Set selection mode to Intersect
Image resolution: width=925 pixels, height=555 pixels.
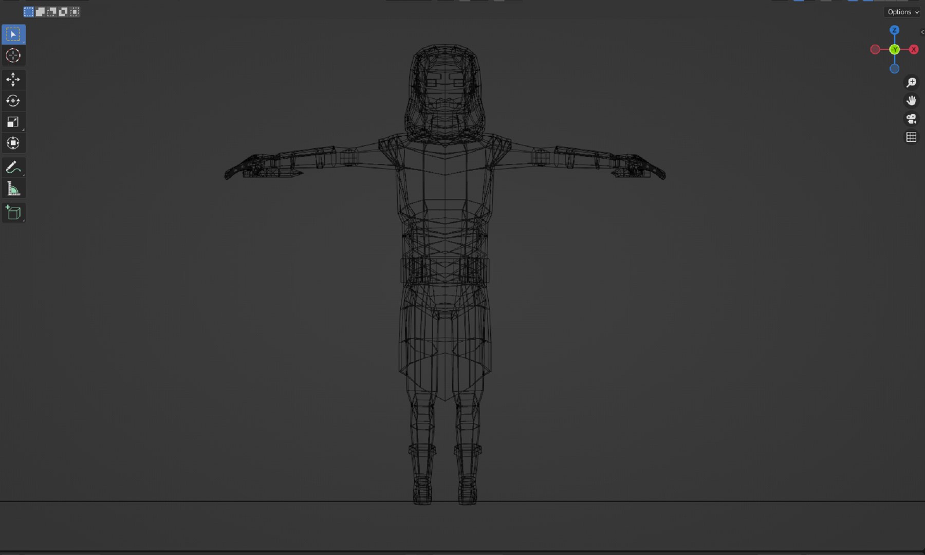pos(75,12)
